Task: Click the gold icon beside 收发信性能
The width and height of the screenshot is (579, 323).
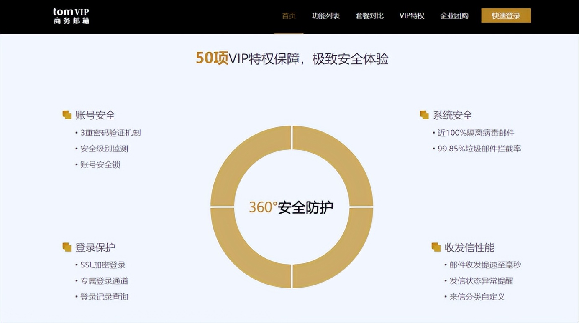Action: click(435, 246)
